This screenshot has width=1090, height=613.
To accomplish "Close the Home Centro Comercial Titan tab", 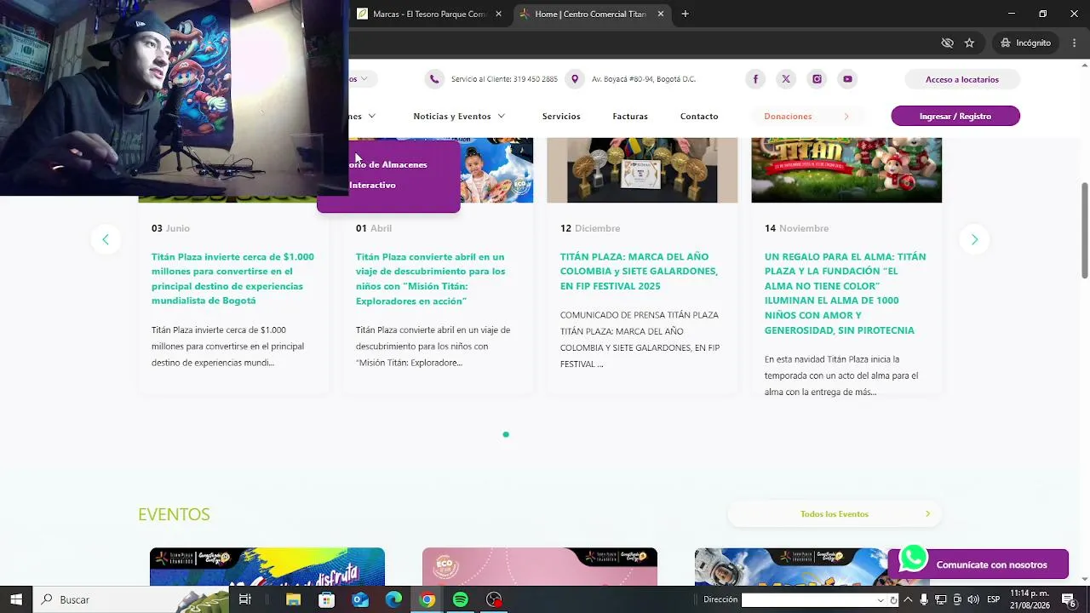I will pos(660,14).
